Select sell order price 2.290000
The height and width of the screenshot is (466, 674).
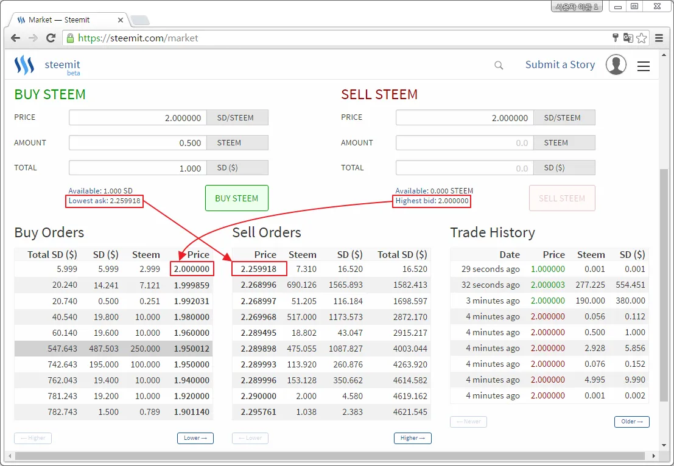click(258, 396)
